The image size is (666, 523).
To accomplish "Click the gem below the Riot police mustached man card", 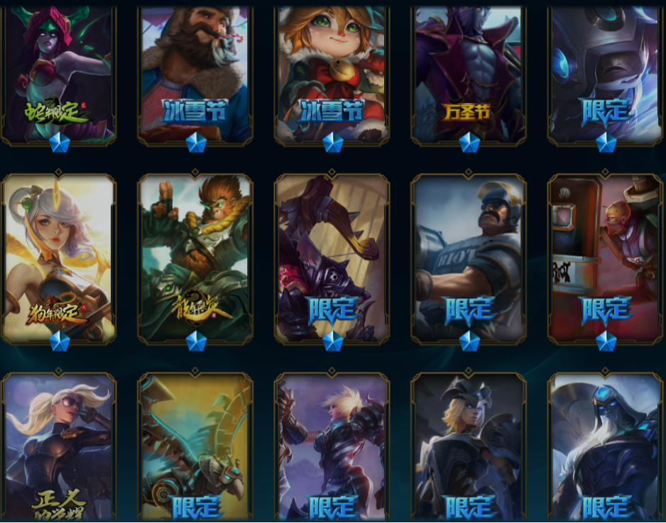I will tap(469, 341).
